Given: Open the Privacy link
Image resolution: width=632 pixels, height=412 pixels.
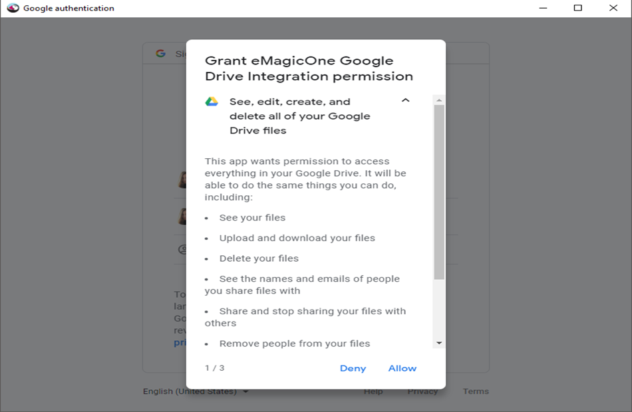Looking at the screenshot, I should (x=422, y=391).
